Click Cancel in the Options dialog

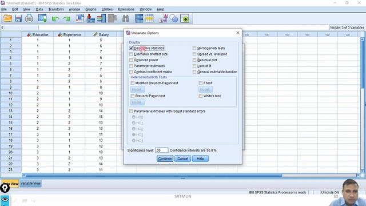(x=182, y=159)
